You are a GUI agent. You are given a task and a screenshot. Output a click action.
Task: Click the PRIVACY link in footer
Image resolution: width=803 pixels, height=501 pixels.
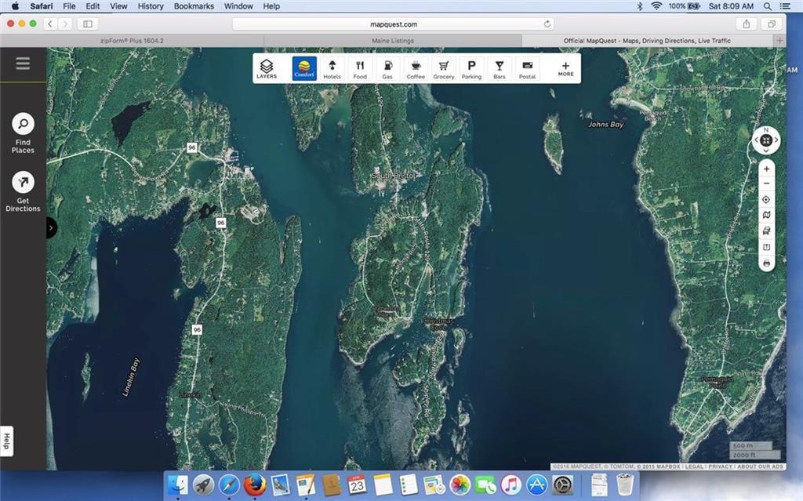[721, 467]
